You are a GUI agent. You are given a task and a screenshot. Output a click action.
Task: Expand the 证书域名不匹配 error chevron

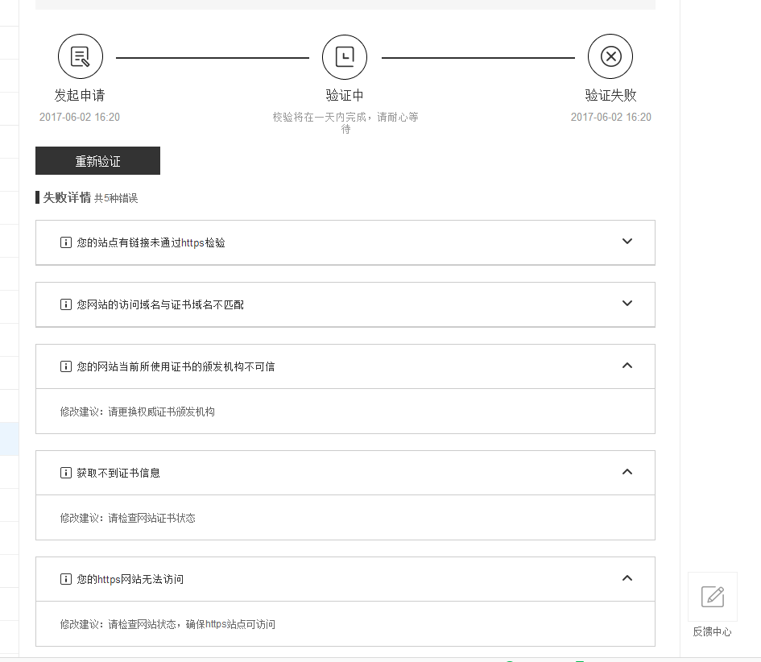(x=627, y=304)
